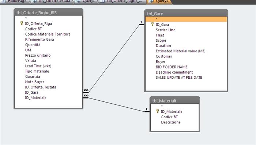Select the relationship line to tbl_Materiali
The image size is (256, 145).
(x=117, y=105)
